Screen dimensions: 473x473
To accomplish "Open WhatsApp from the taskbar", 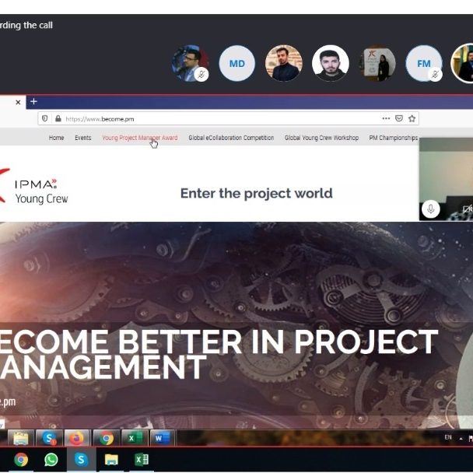I will coord(51,460).
